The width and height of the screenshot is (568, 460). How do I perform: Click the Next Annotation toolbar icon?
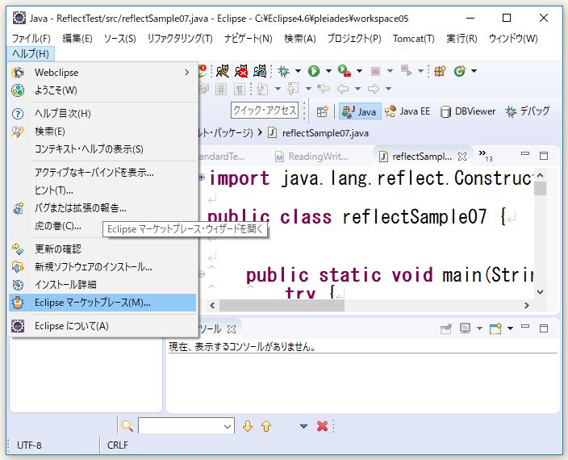coord(261,89)
